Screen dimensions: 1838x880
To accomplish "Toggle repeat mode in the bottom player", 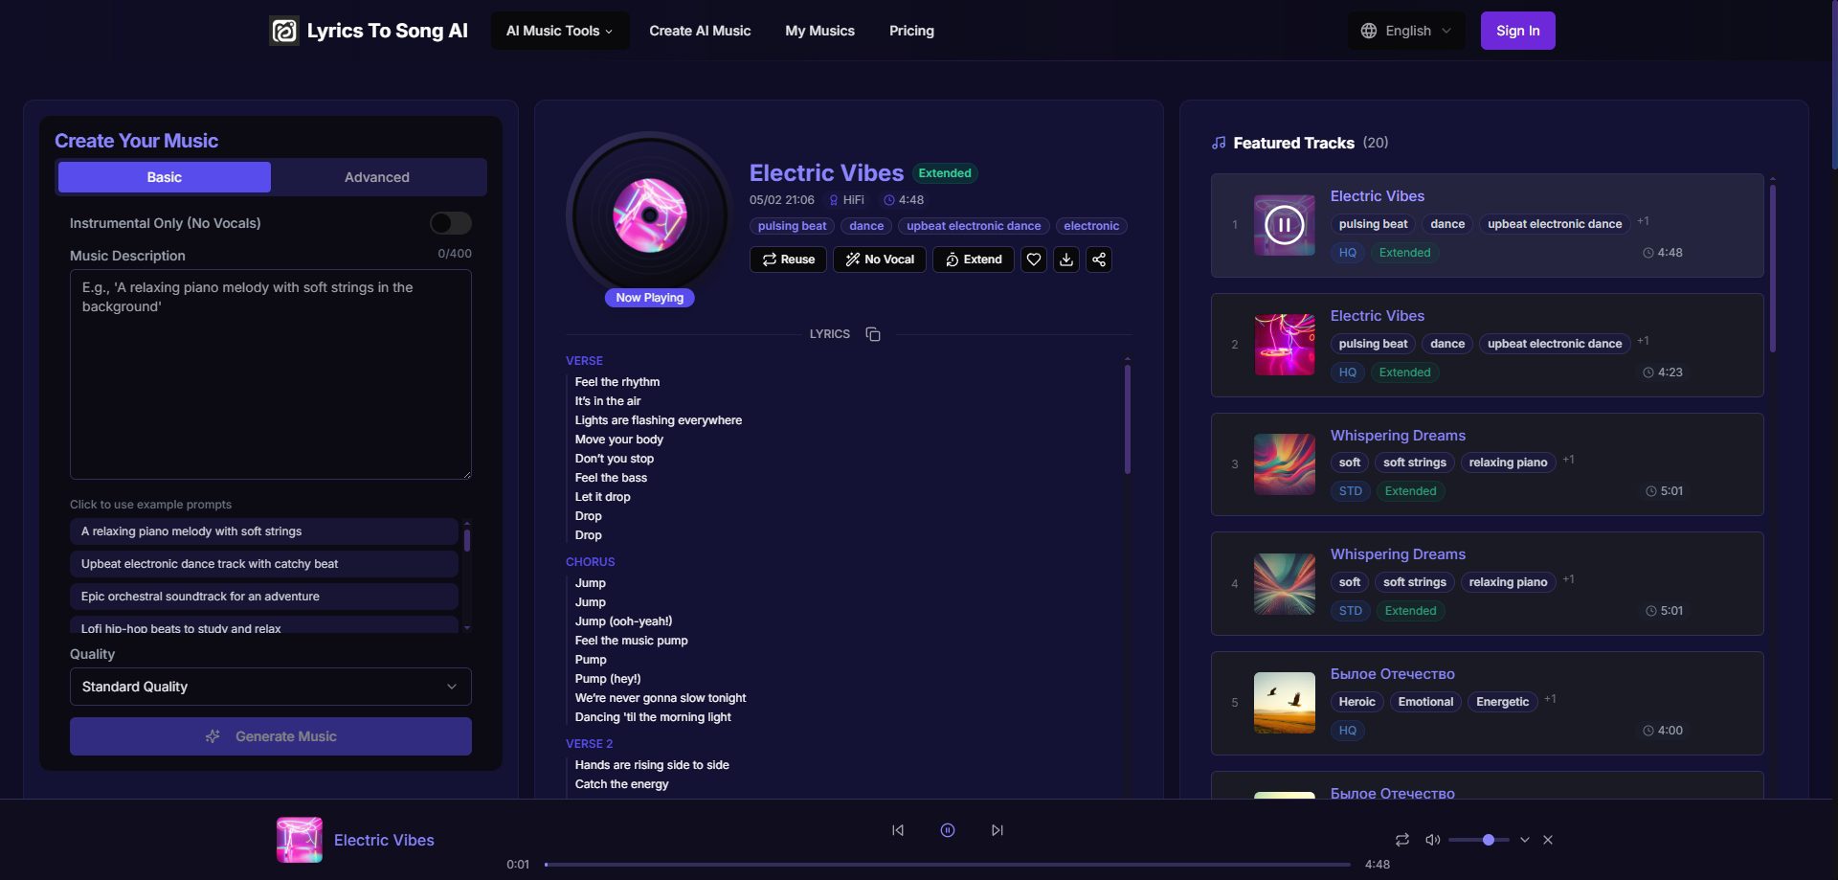I will [x=1401, y=840].
